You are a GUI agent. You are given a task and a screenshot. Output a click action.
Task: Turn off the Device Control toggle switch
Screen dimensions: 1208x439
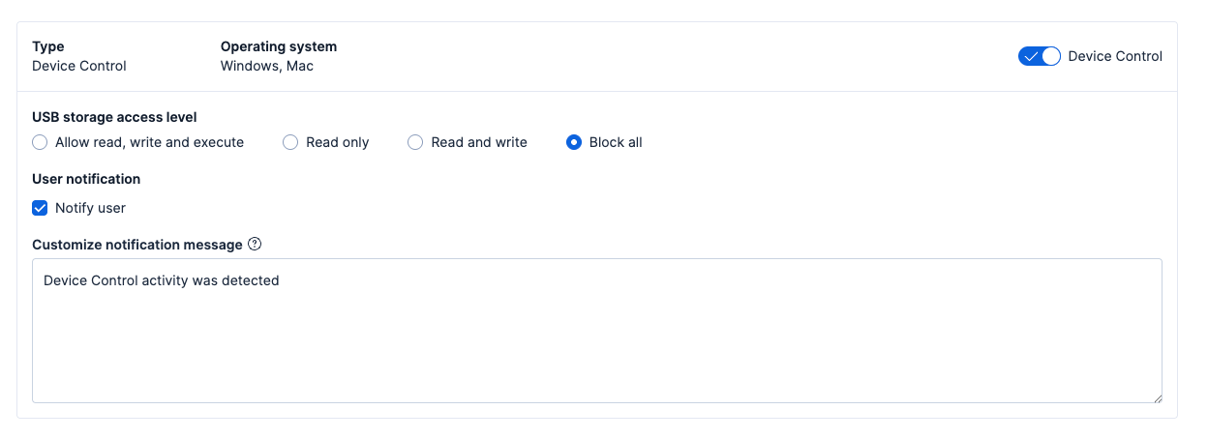tap(1040, 56)
